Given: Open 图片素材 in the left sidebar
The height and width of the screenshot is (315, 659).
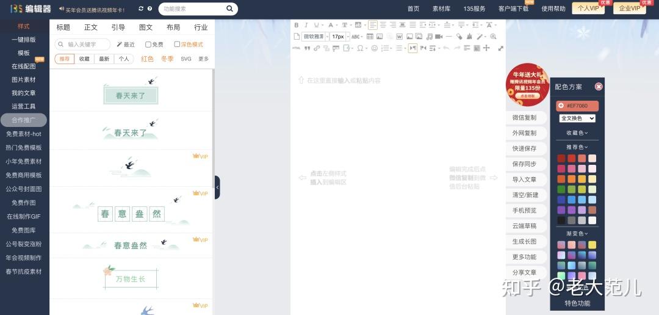Looking at the screenshot, I should 24,79.
